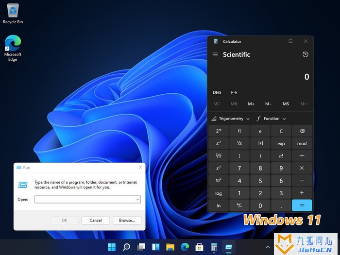Open Widgets from the taskbar
This screenshot has width=340, height=255.
155,247
